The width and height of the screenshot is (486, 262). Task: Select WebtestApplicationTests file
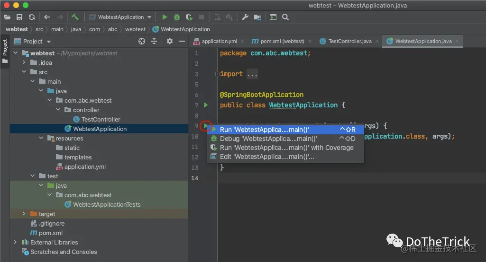pos(106,204)
